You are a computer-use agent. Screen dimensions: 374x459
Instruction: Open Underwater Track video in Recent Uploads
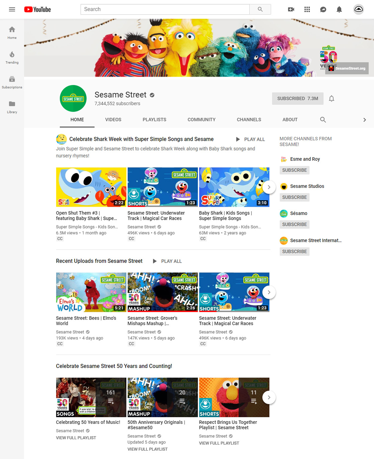click(x=234, y=292)
